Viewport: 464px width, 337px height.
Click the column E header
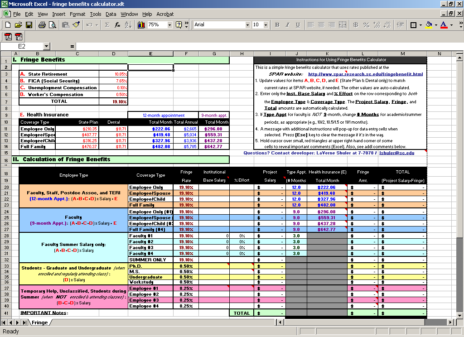pos(150,53)
